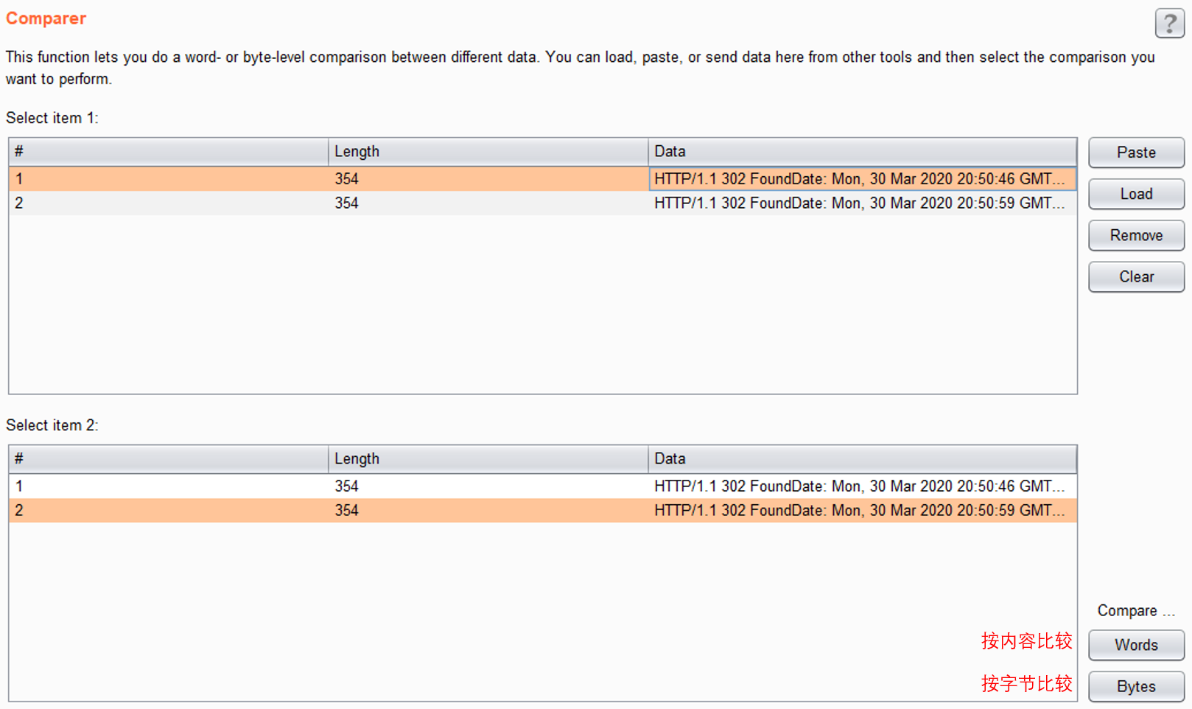This screenshot has height=709, width=1192.
Task: Sort item 2 table by # column
Action: [168, 459]
